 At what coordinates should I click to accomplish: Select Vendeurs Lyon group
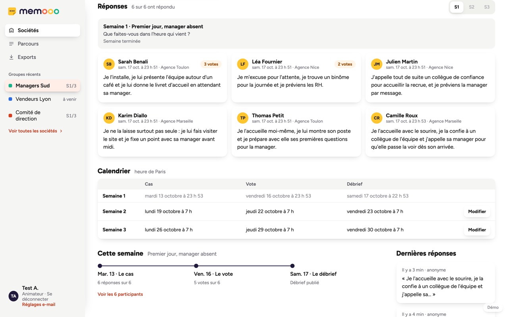42,99
